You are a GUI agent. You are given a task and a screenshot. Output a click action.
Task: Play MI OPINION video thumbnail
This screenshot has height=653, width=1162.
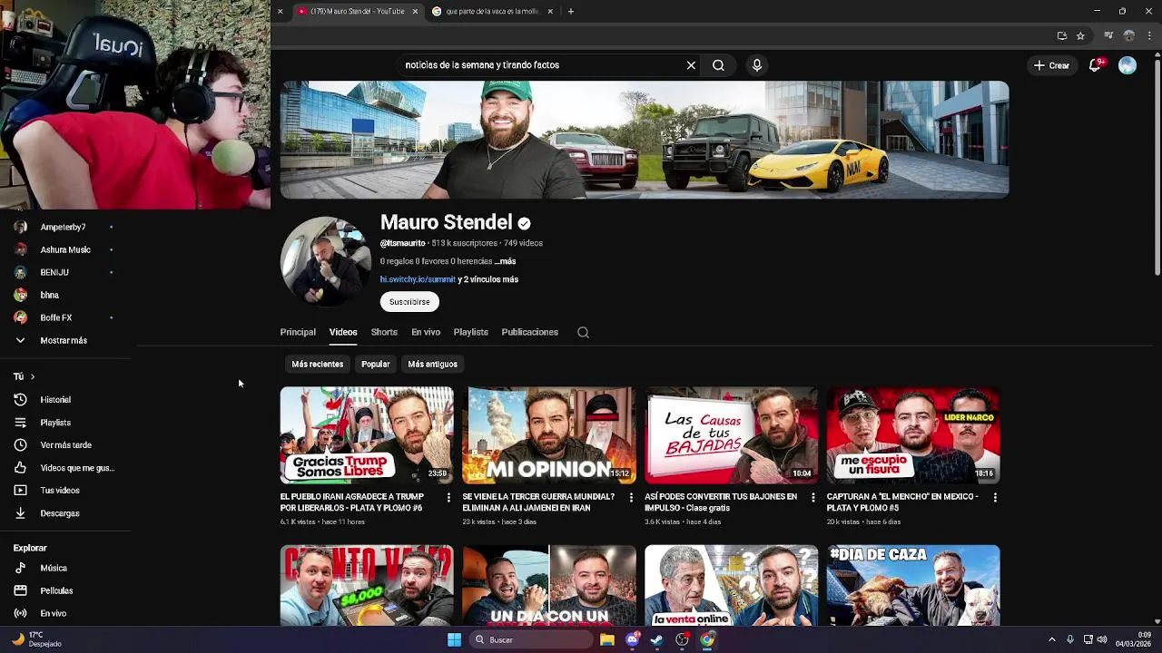tap(549, 435)
